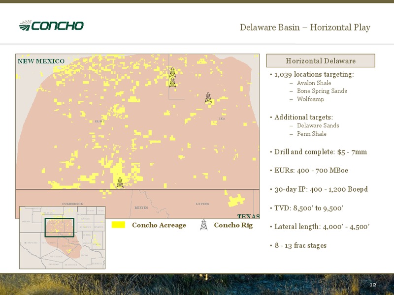Click the "Delaware Sands" sub-bullet
Viewport: 394px width, 295px height.
click(x=318, y=125)
